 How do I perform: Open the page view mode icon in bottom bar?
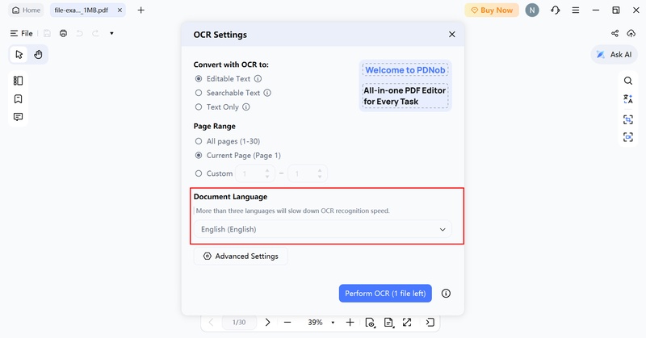pos(370,323)
